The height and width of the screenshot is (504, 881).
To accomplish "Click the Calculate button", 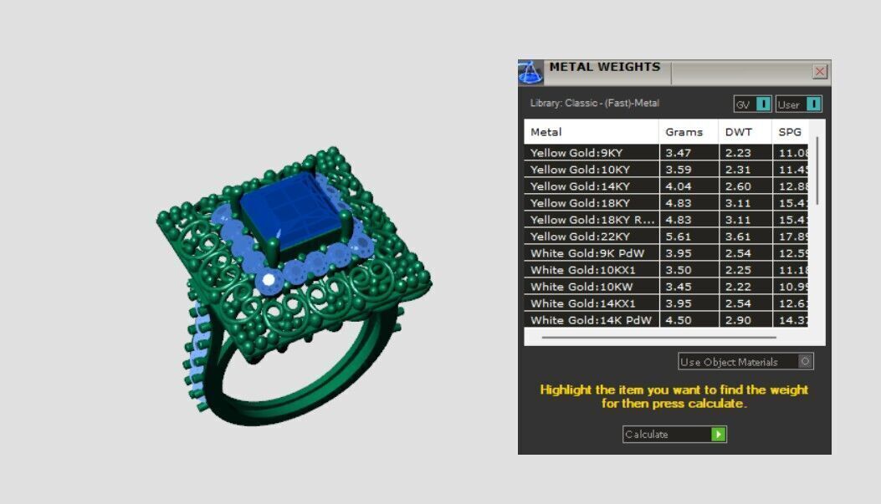I will (674, 434).
